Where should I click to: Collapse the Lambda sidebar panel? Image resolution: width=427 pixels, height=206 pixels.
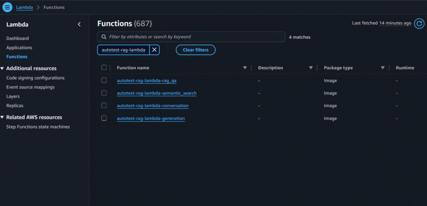coord(79,25)
